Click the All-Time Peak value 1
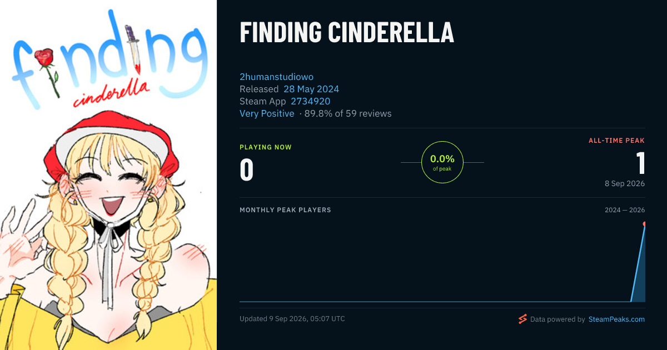Image resolution: width=667 pixels, height=350 pixels. 640,163
